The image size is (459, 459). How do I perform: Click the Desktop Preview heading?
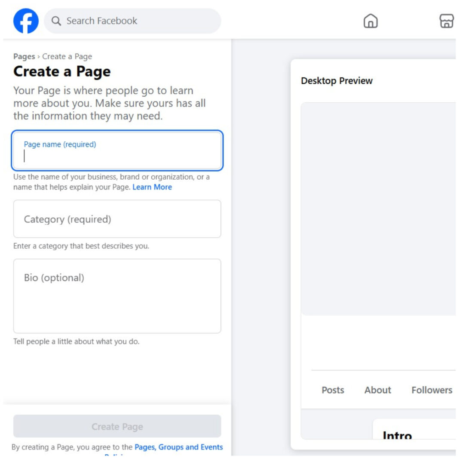tap(337, 81)
